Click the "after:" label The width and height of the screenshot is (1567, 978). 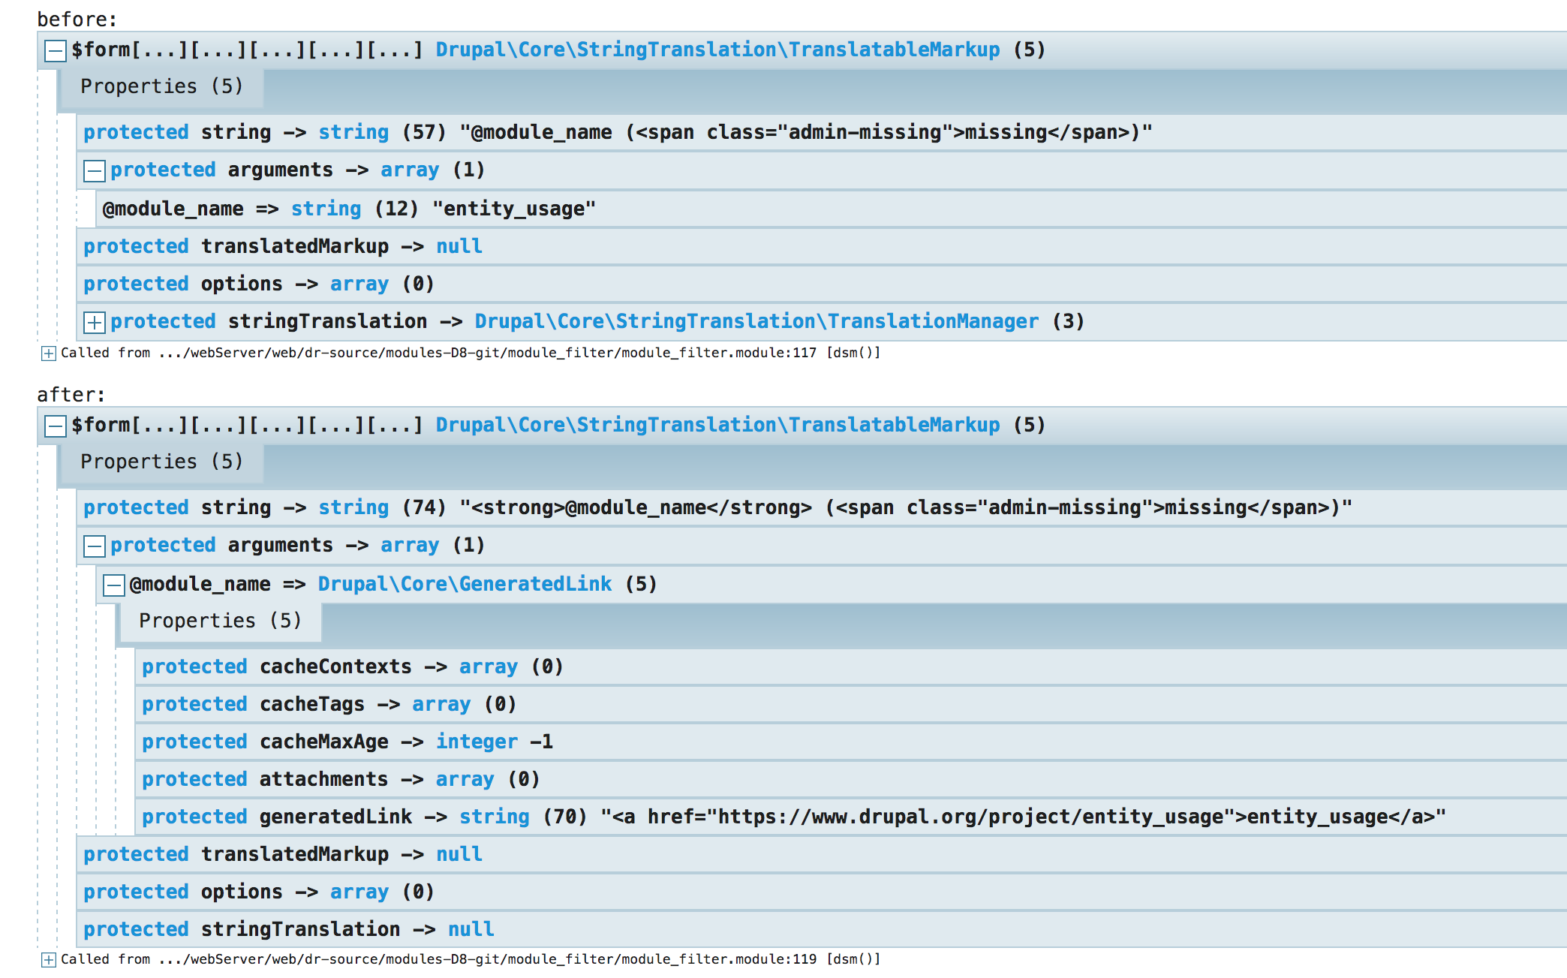[x=71, y=394]
